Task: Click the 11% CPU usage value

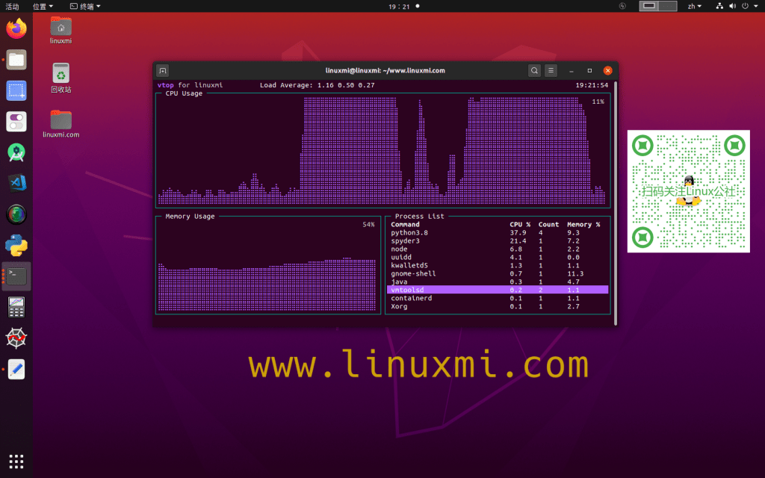Action: click(x=598, y=102)
